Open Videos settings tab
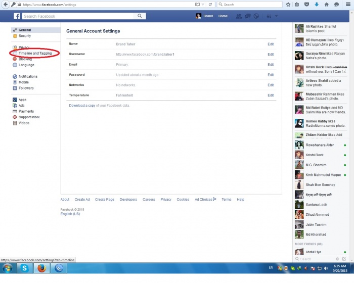 pyautogui.click(x=24, y=123)
